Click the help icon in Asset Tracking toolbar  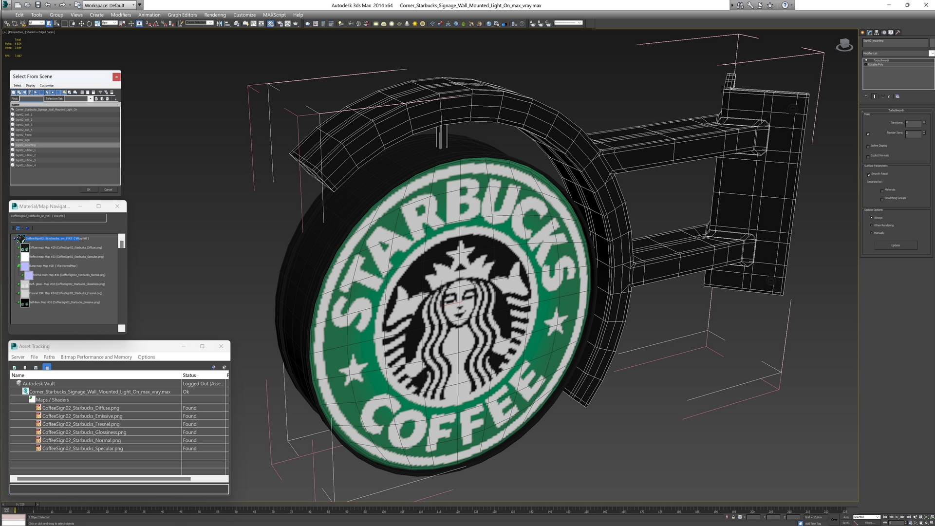click(213, 368)
